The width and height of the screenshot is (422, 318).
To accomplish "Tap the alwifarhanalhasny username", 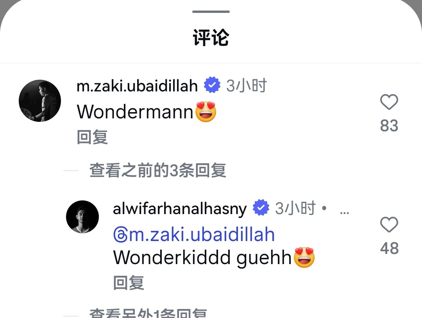I will tap(180, 209).
